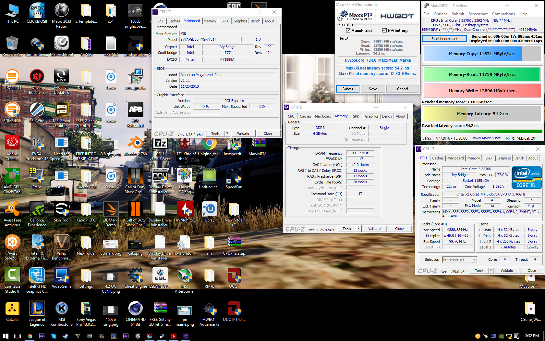The image size is (545, 341).
Task: Click the NVIDIA tray icon
Action: (x=501, y=336)
